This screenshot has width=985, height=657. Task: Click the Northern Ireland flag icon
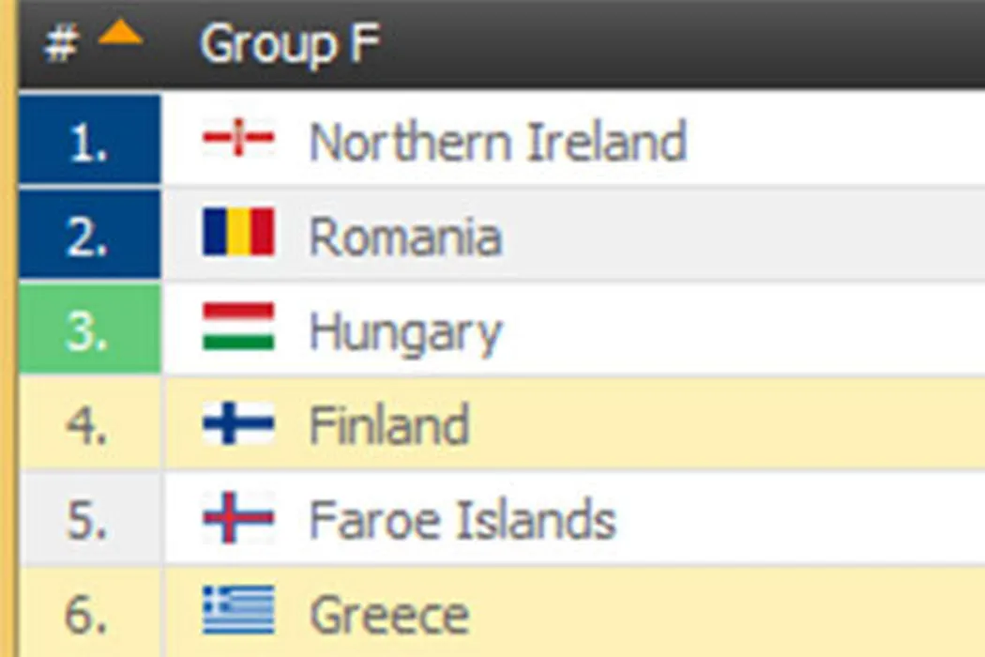tap(238, 139)
